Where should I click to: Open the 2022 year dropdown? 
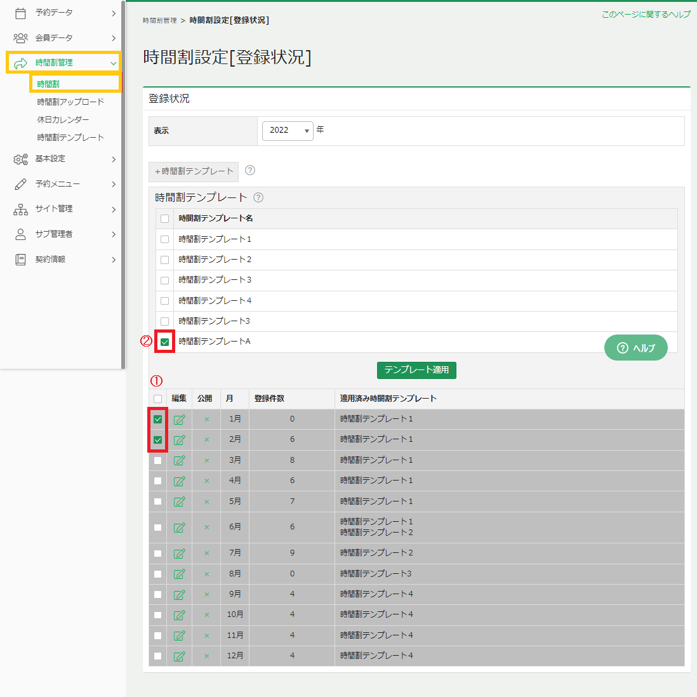[x=288, y=131]
